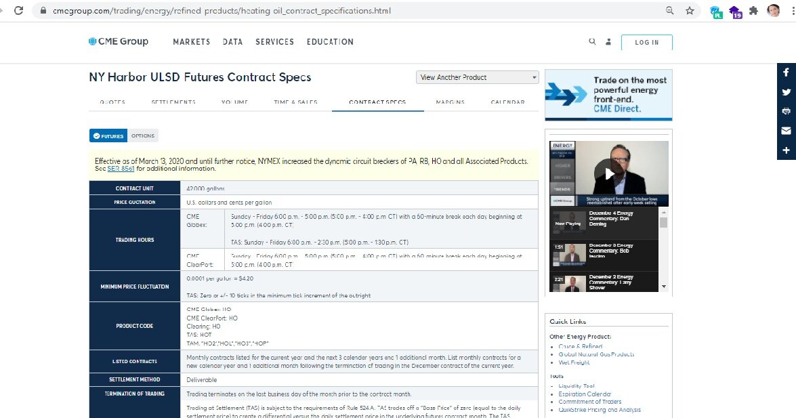Switch to the Time & Sales tab
Screen dimensions: 796x418
coord(295,102)
